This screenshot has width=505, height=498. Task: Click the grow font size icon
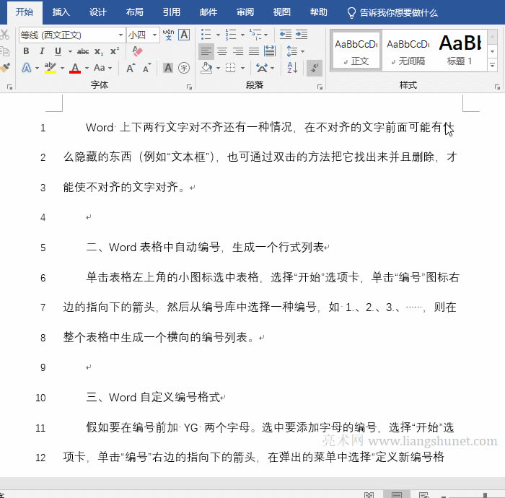131,68
